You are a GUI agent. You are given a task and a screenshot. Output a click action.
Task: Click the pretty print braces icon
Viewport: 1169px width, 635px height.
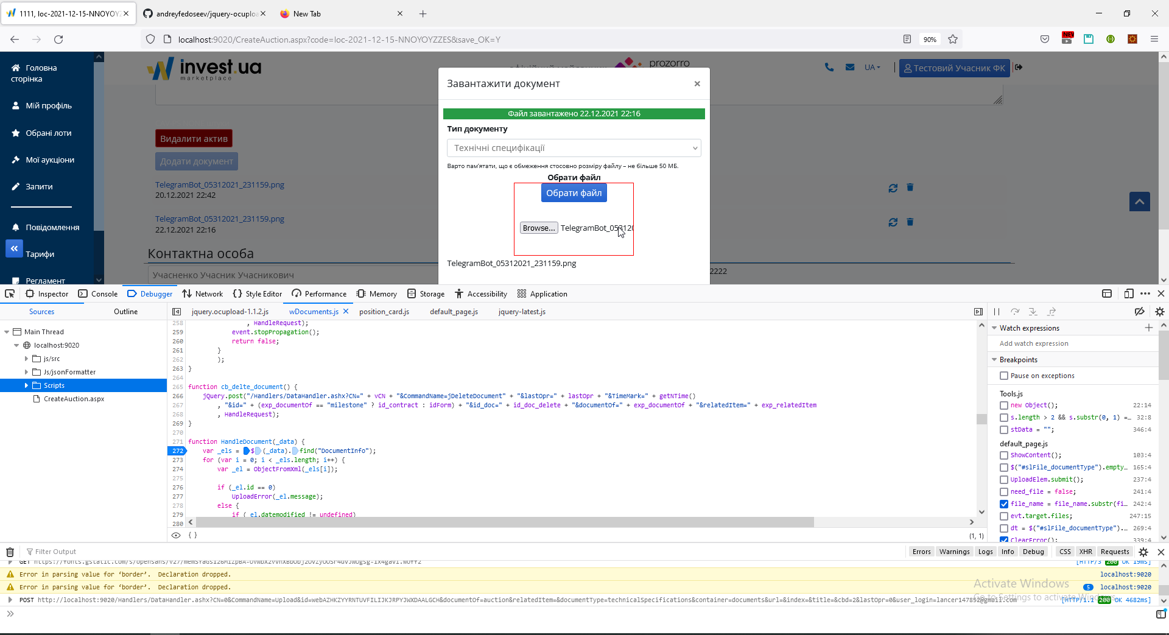click(192, 535)
